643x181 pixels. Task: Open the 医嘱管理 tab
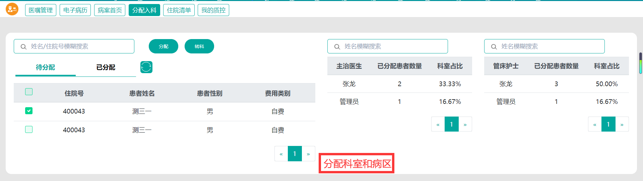41,10
